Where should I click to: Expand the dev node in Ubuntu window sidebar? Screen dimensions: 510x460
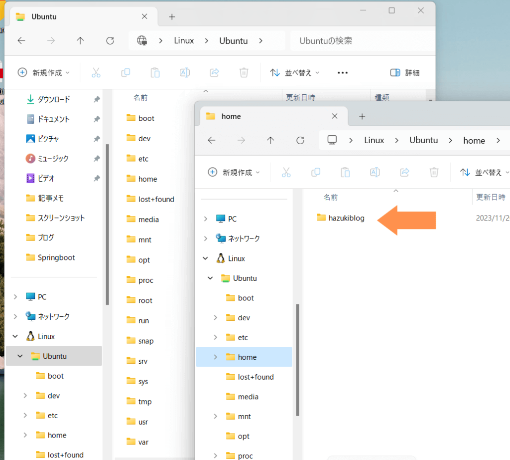pyautogui.click(x=25, y=396)
